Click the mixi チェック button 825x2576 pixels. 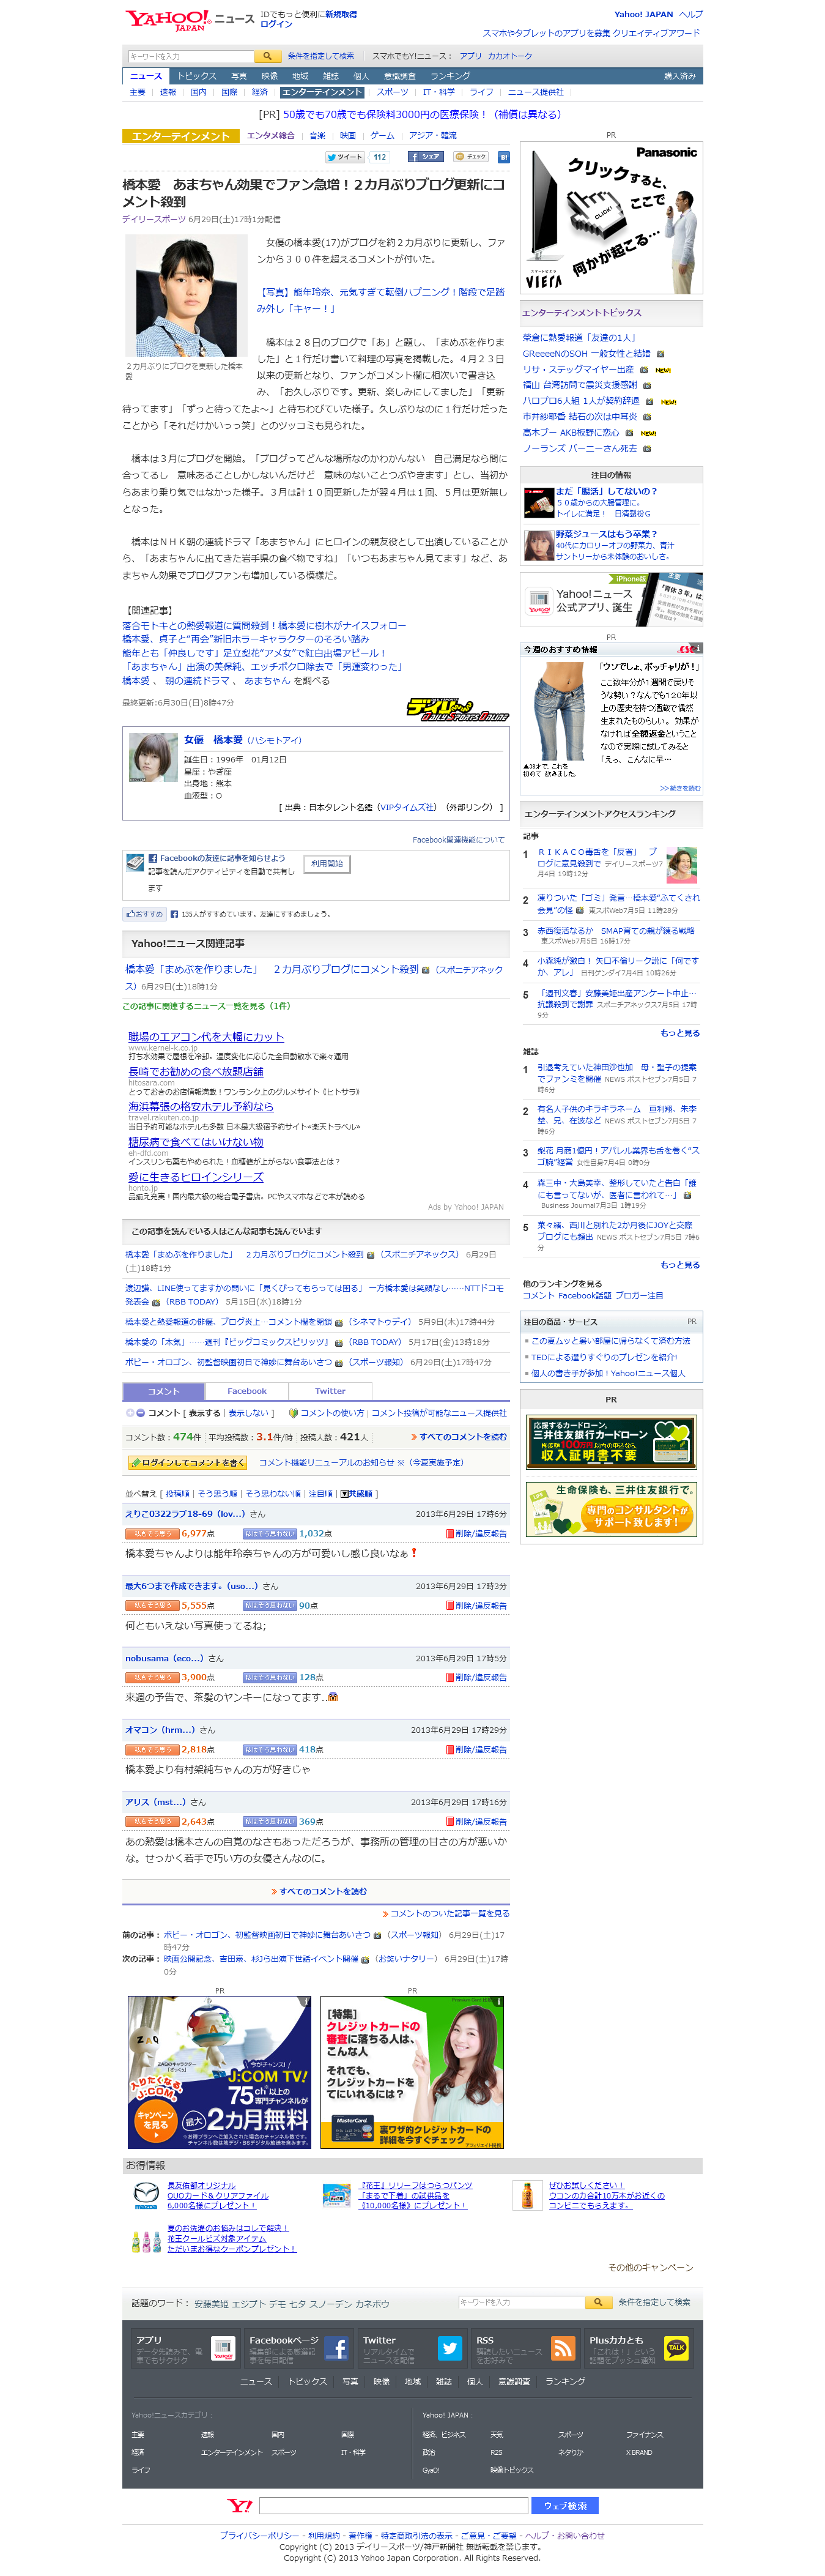(x=470, y=157)
